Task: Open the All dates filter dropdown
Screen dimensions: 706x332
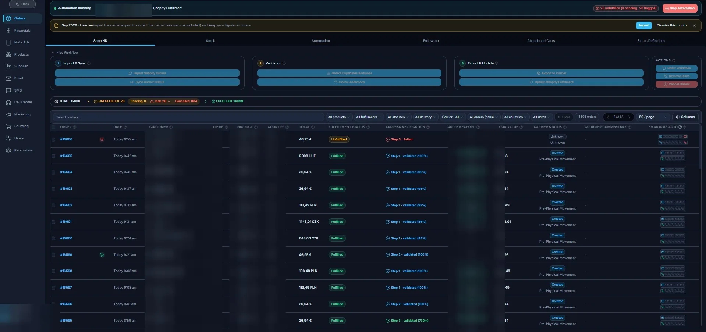Action: (x=542, y=117)
